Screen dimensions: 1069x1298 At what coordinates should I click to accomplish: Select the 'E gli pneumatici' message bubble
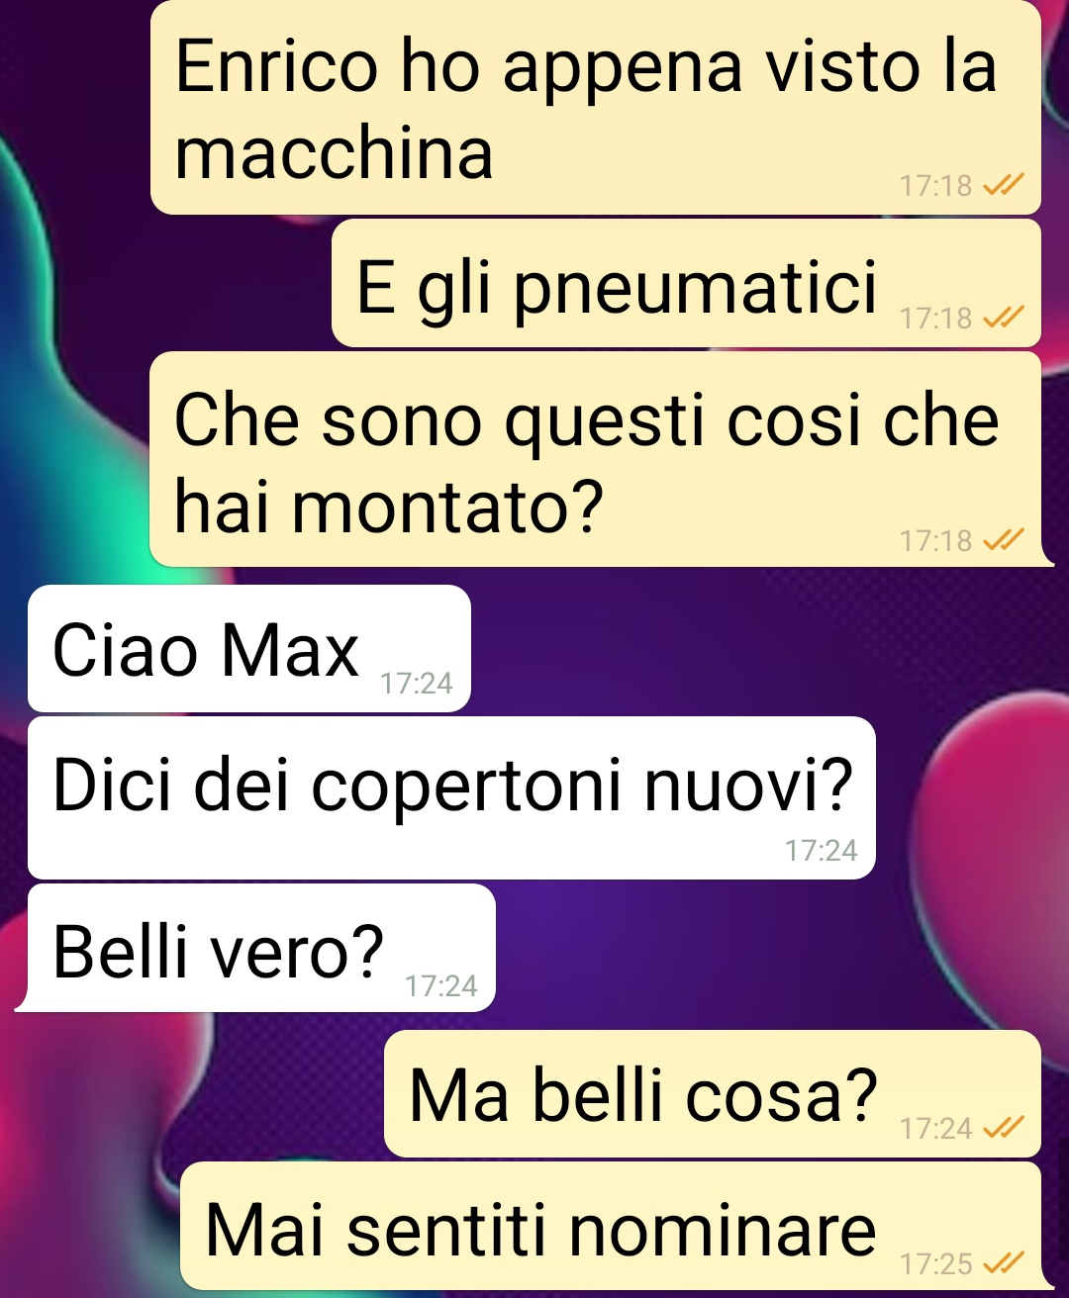(686, 283)
